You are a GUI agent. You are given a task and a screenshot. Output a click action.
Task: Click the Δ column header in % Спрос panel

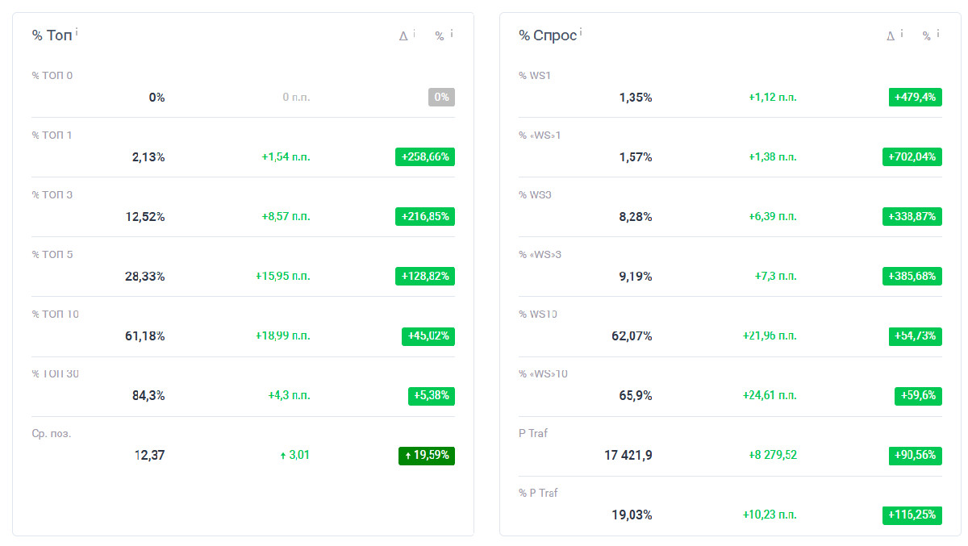(x=891, y=35)
